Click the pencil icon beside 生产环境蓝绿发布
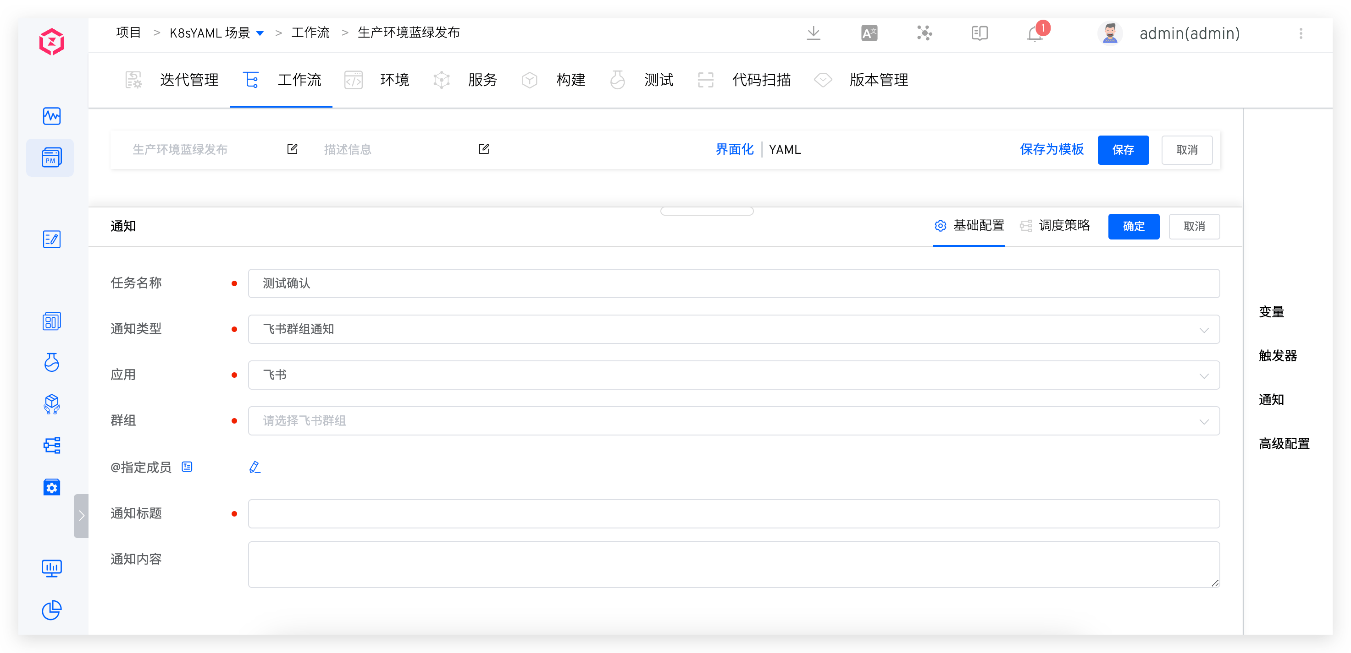 coord(292,149)
